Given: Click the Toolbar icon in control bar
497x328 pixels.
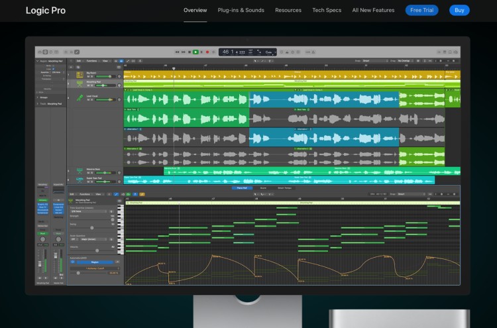Looking at the screenshot, I should click(x=56, y=52).
